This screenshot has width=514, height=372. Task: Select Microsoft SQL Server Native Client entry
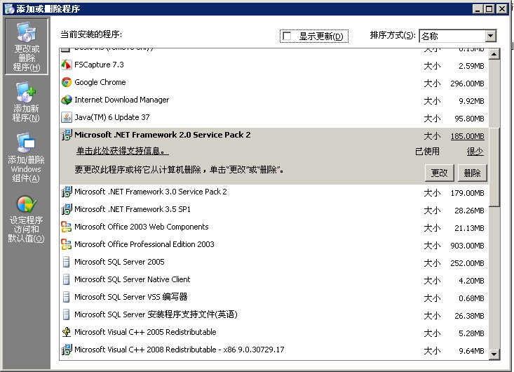(133, 280)
